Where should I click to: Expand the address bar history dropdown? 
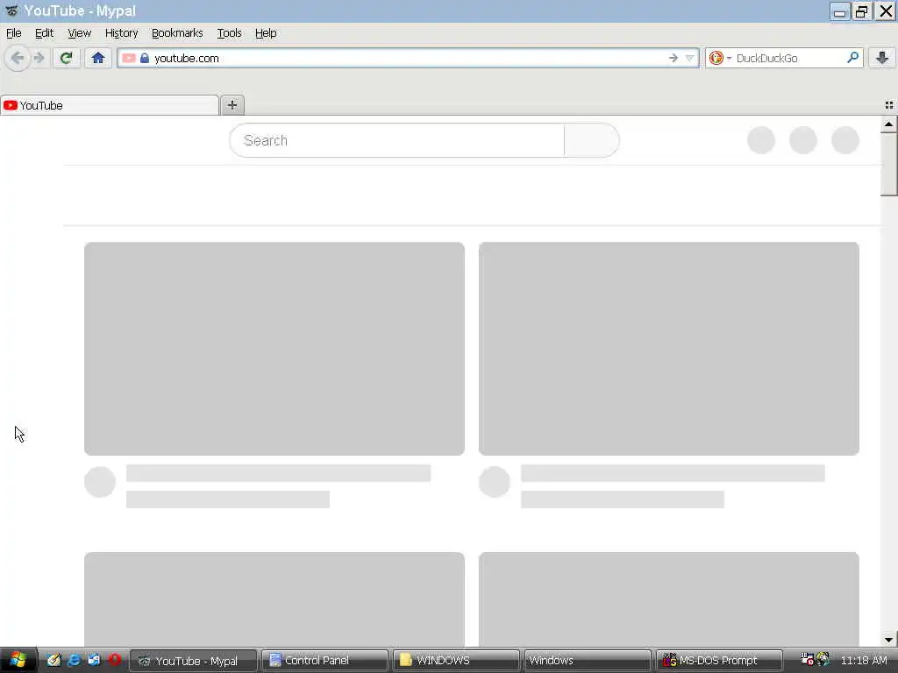(x=689, y=58)
